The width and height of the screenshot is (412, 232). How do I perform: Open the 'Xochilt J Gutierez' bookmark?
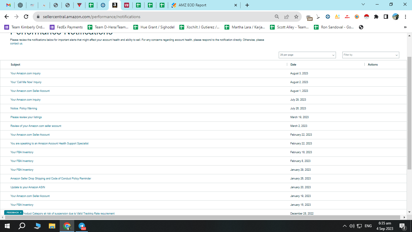pyautogui.click(x=200, y=27)
